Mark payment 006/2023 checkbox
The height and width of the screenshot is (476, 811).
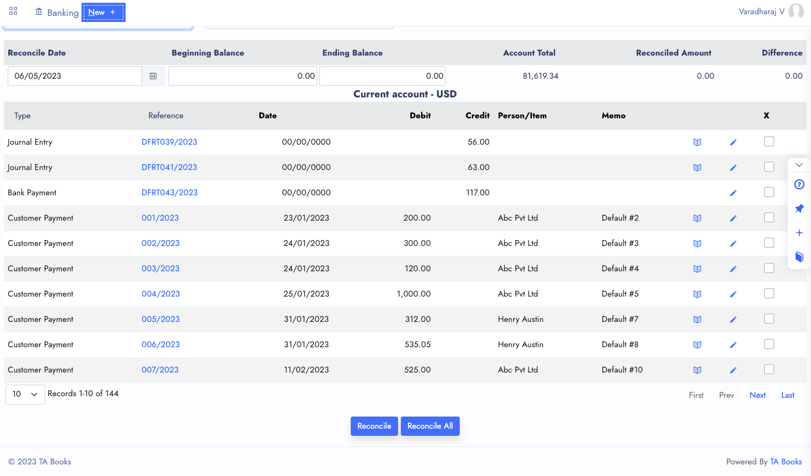point(769,344)
